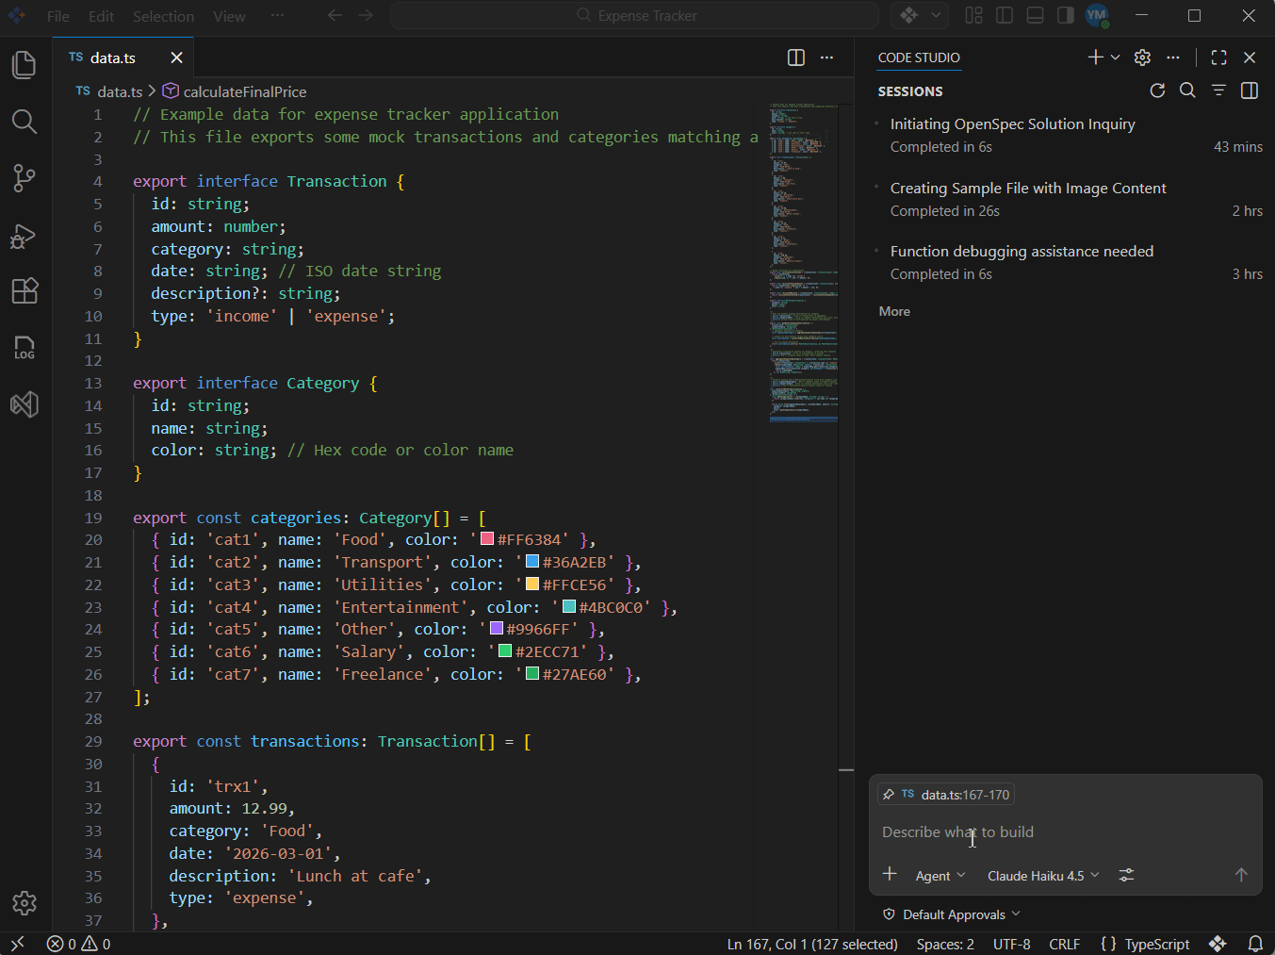Screen dimensions: 1275x955
Task: Open the Extensions view
Action: point(25,291)
